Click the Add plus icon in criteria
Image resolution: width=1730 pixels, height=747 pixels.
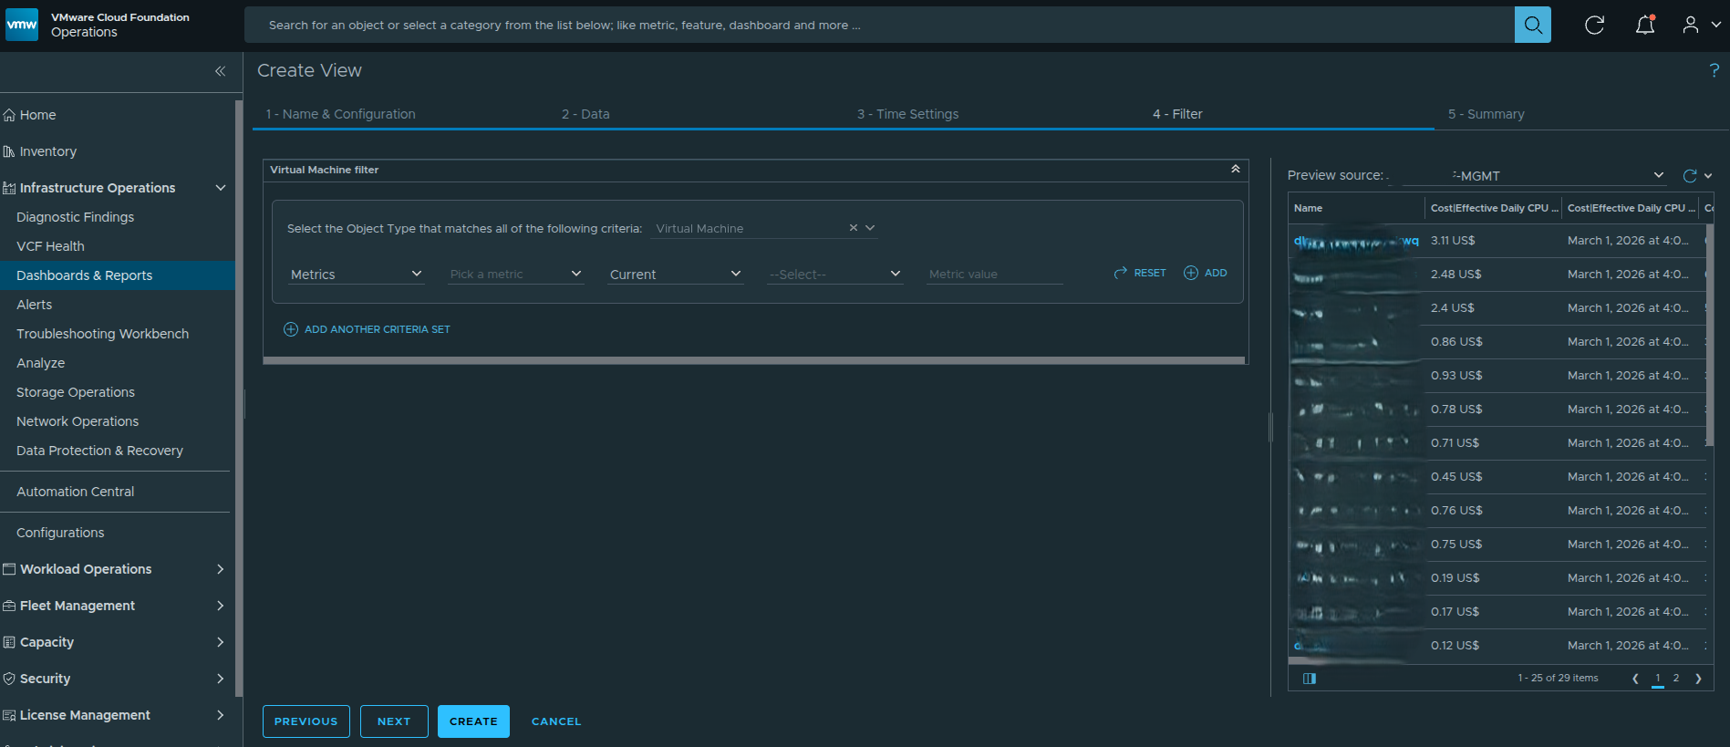(1191, 273)
